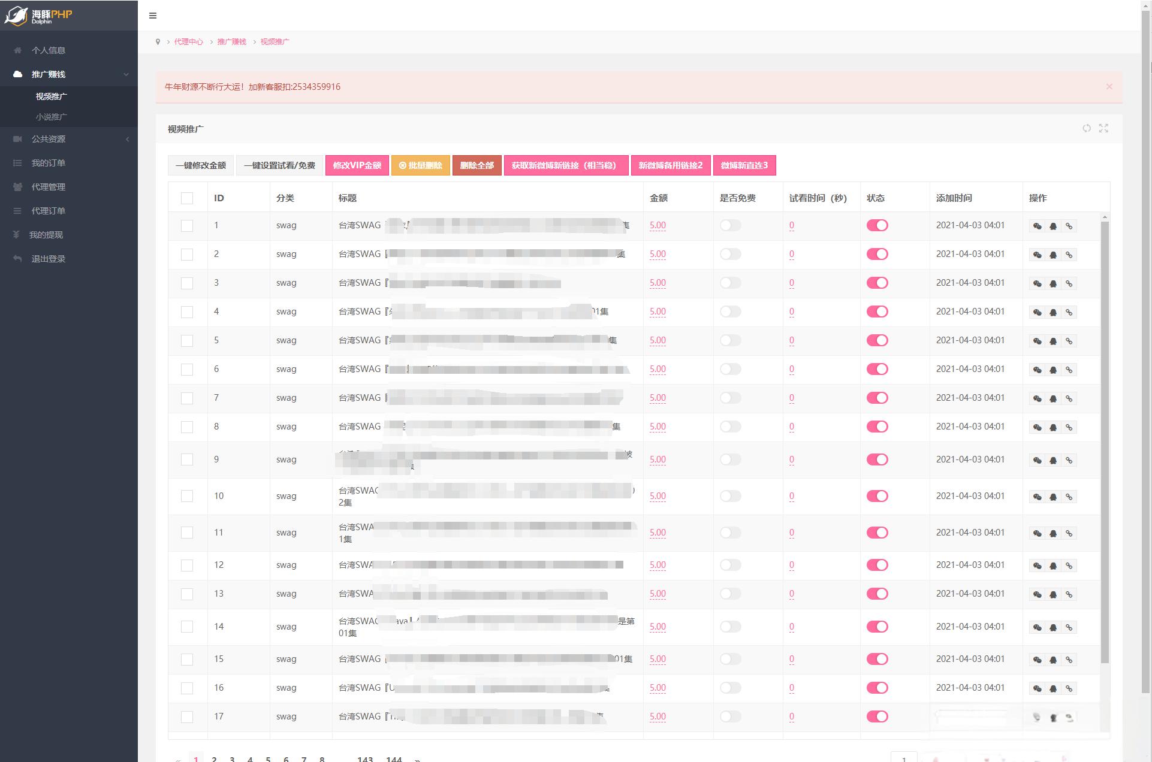Viewport: 1152px width, 762px height.
Task: Click the copy link icon in row 16
Action: (x=1069, y=688)
